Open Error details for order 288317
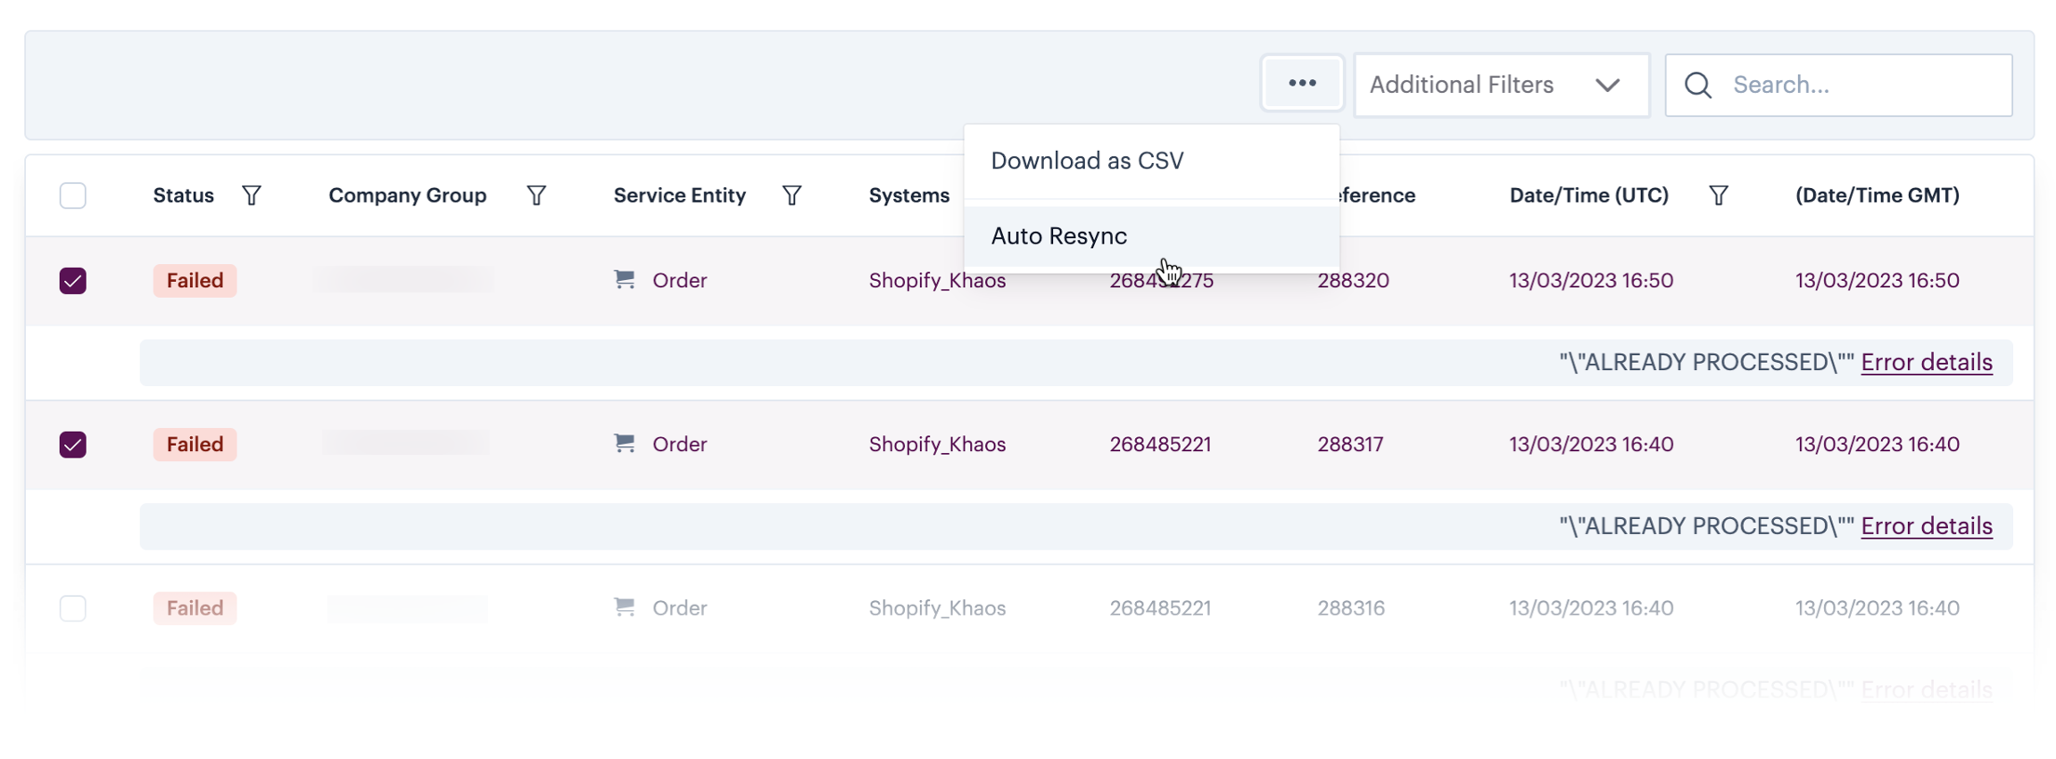 [1926, 526]
